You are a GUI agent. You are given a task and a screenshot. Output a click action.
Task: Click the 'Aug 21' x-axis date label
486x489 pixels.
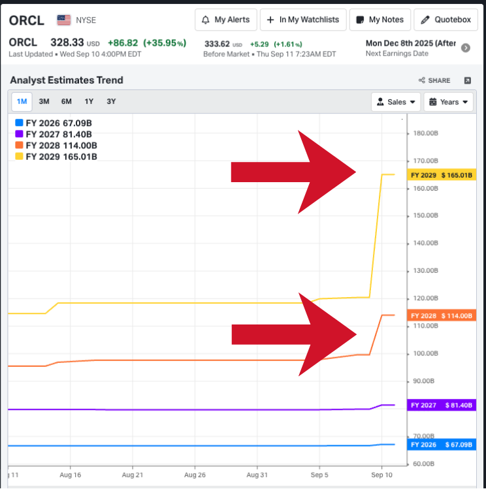(133, 475)
